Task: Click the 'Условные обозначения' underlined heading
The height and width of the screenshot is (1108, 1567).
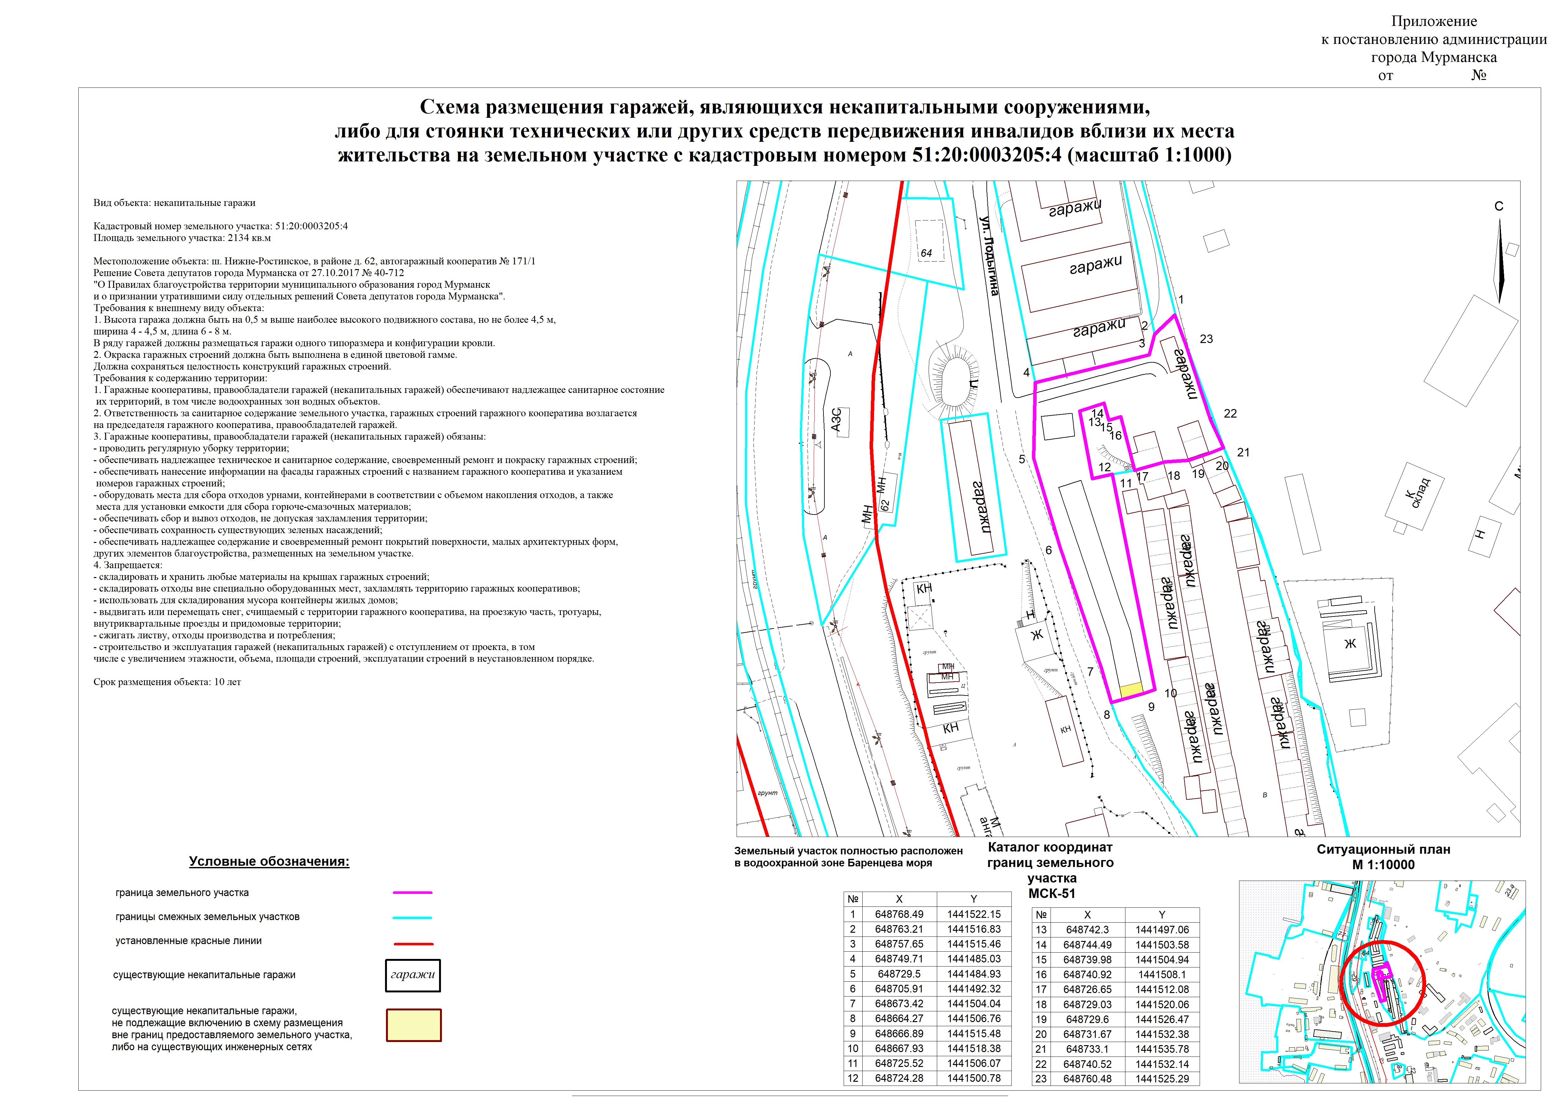Action: tap(269, 862)
